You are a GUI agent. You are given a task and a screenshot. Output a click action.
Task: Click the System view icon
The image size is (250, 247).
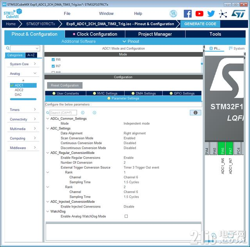(230, 48)
